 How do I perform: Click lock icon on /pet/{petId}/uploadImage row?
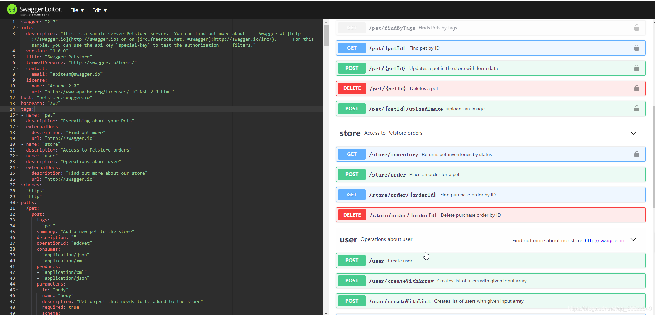pyautogui.click(x=636, y=108)
